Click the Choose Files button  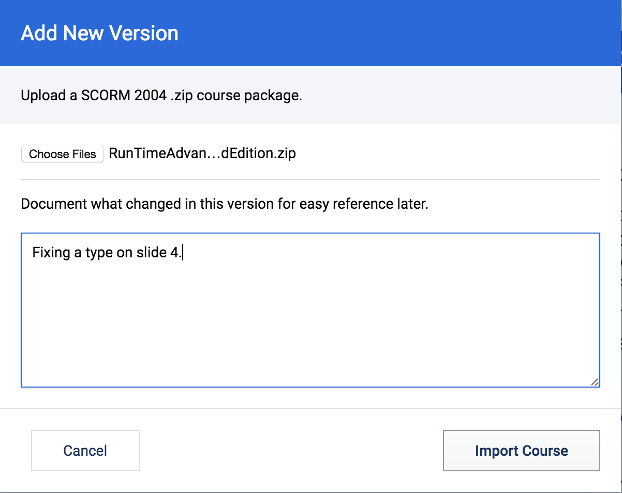pyautogui.click(x=62, y=153)
